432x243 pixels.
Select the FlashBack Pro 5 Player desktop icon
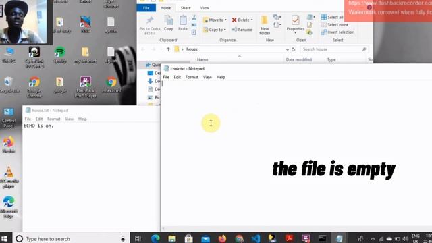pyautogui.click(x=86, y=87)
